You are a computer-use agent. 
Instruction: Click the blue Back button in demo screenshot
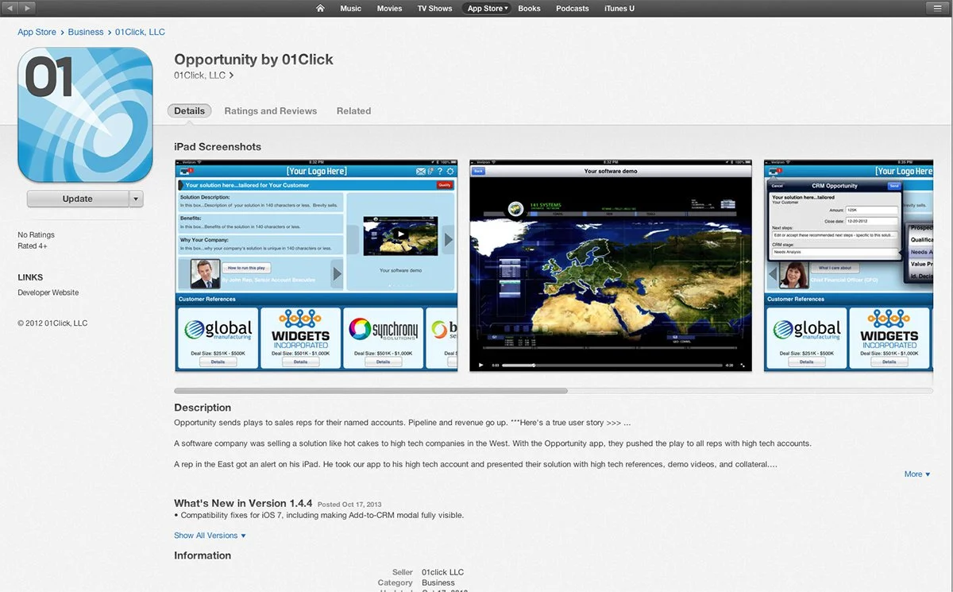point(478,171)
